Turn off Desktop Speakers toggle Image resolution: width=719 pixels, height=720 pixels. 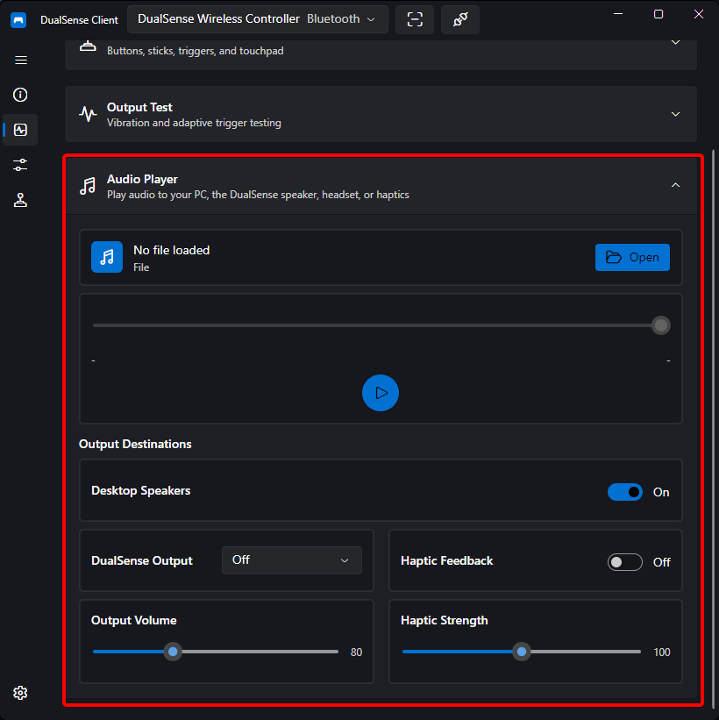point(625,492)
